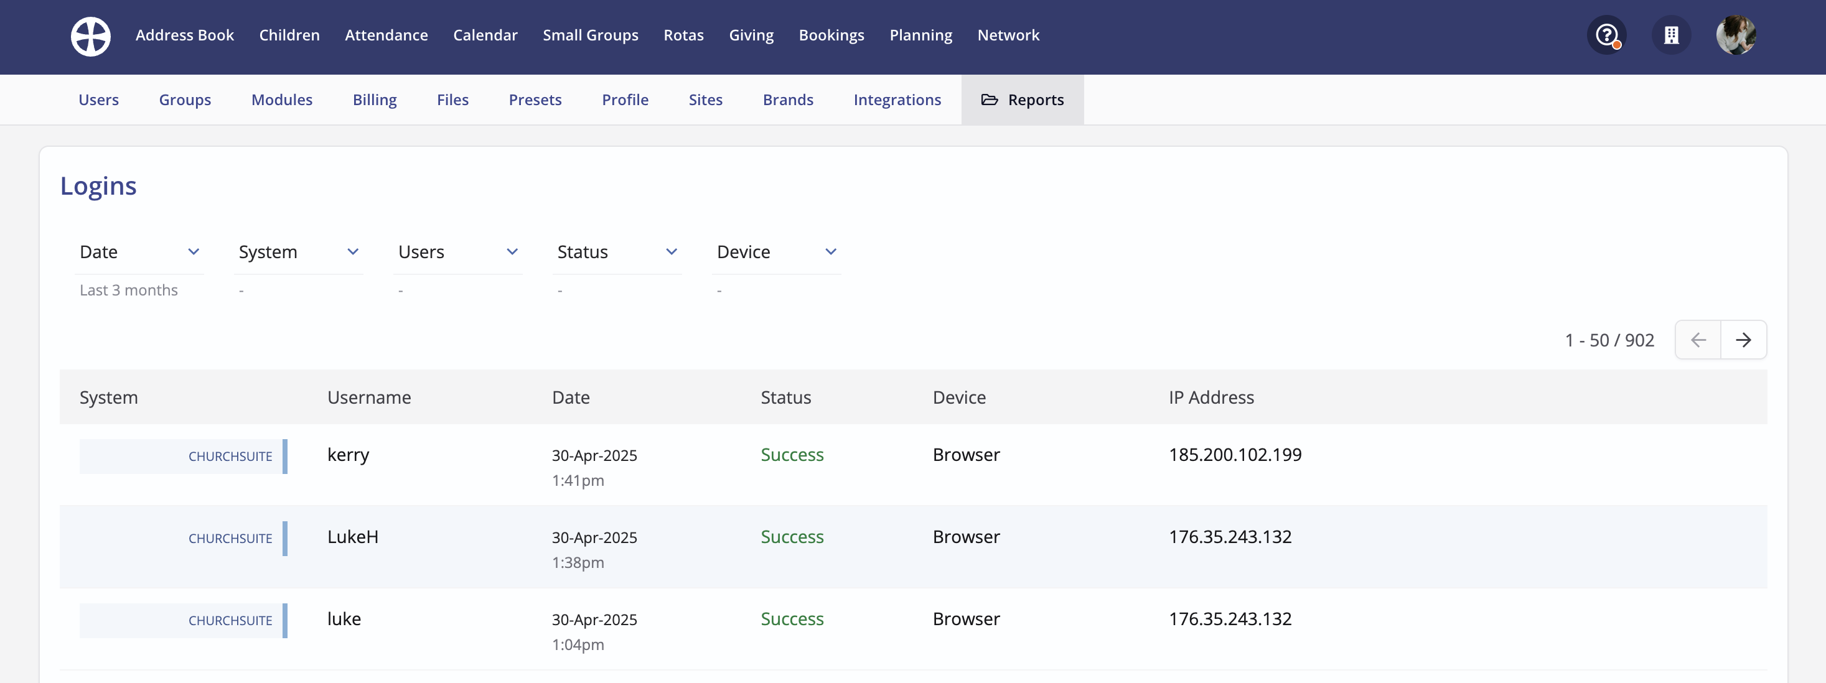Click the Date column header
Image resolution: width=1826 pixels, height=683 pixels.
[x=571, y=397]
